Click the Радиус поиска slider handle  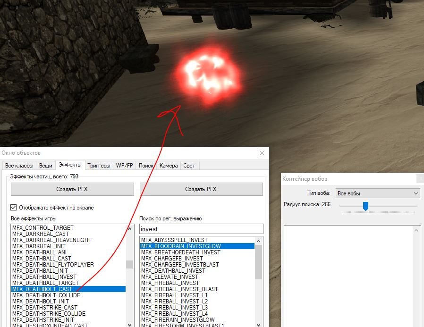coord(365,206)
